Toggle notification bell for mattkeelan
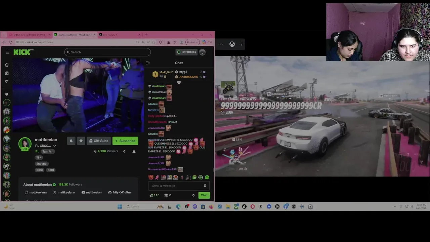 71,141
